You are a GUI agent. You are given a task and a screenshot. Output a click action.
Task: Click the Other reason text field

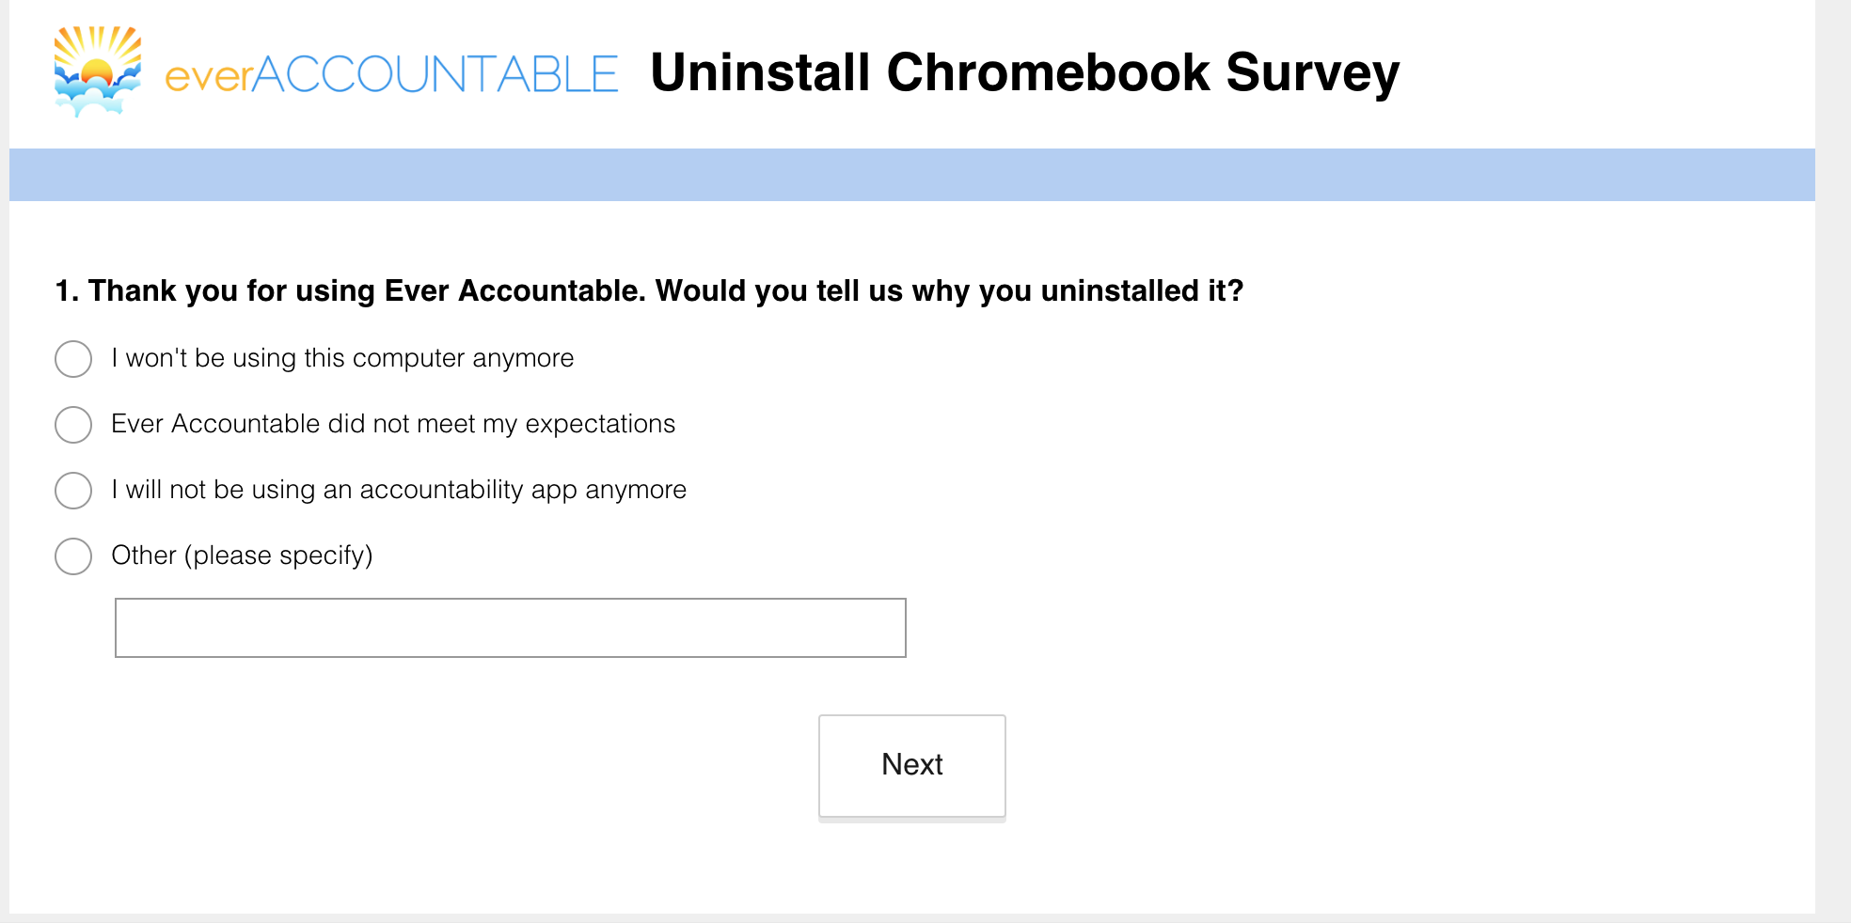511,628
